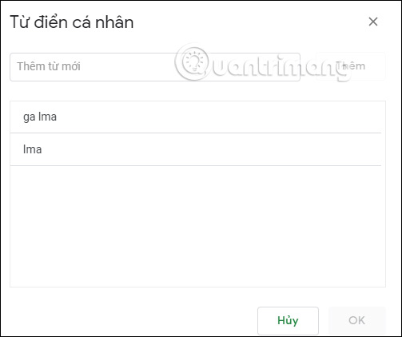
Task: Place cursor in the new word text box
Action: pos(155,67)
